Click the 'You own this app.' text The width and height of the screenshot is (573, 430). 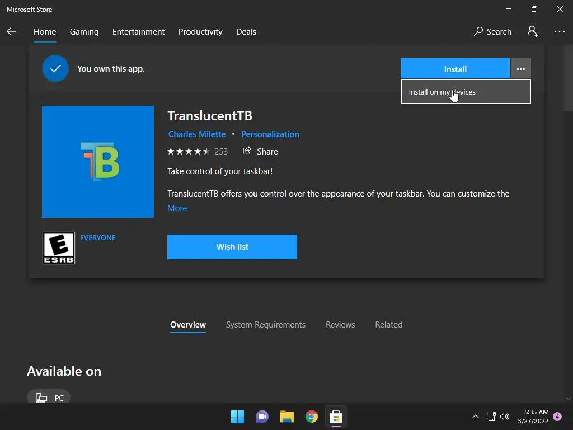(111, 69)
